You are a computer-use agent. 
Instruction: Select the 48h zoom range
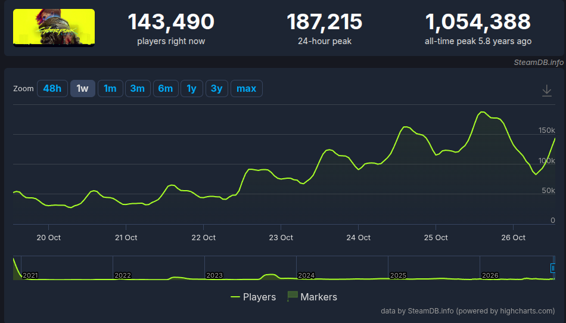(52, 88)
